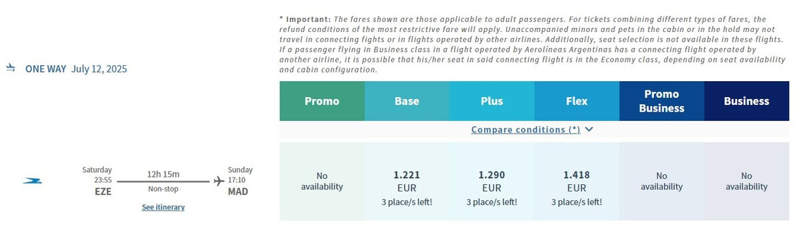This screenshot has height=240, width=800.
Task: Click the one-way flight direction icon
Action: (x=11, y=68)
